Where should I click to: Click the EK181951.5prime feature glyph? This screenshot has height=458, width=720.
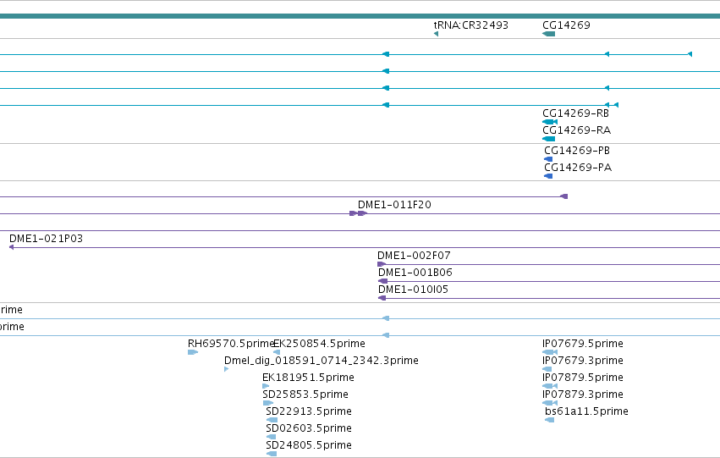[x=266, y=387]
